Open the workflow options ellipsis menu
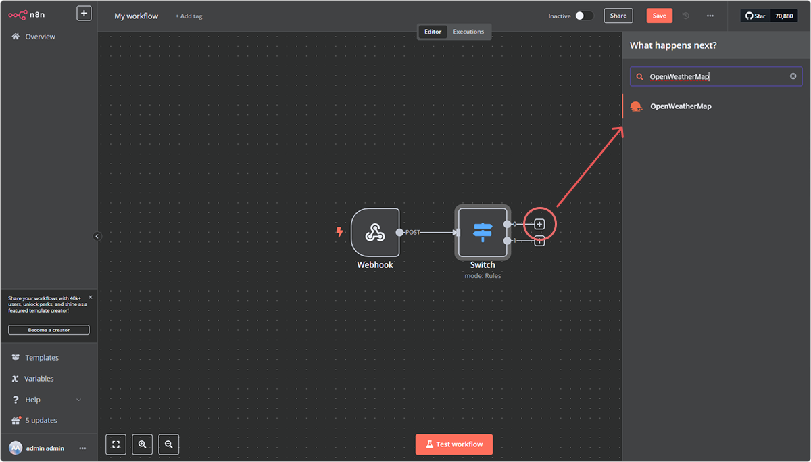The height and width of the screenshot is (462, 811). tap(710, 16)
